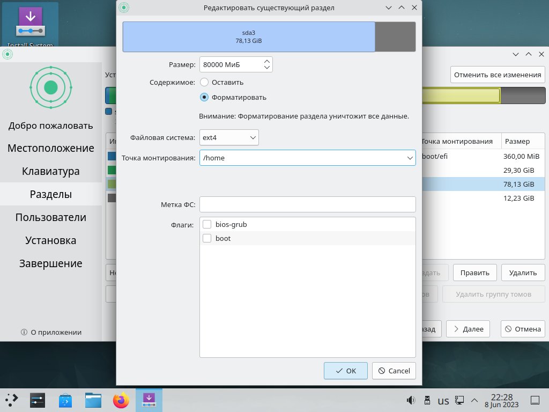This screenshot has width=549, height=412.
Task: Open the Пользователи step in sidebar
Action: click(51, 217)
